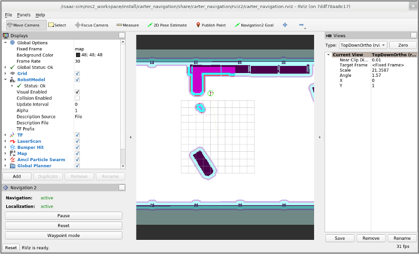
Task: Uncheck the Global Planner checkbox
Action: (x=77, y=165)
